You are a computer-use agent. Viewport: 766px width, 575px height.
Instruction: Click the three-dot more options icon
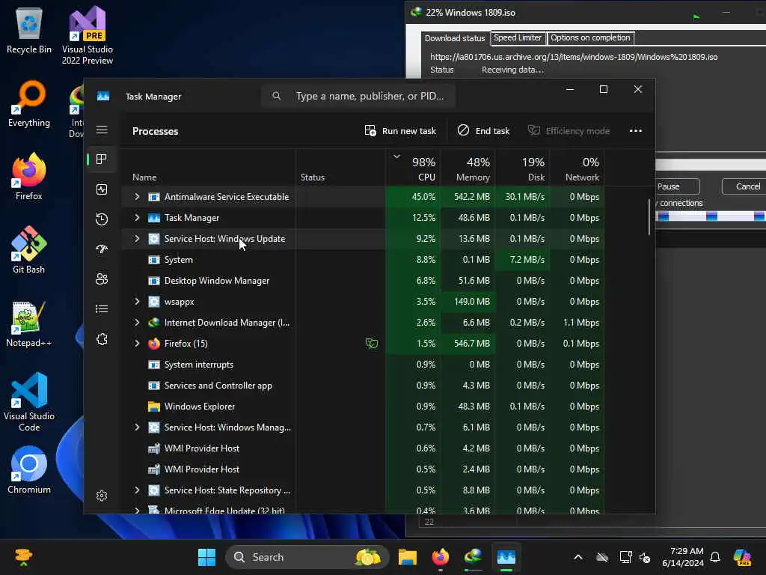coord(636,130)
